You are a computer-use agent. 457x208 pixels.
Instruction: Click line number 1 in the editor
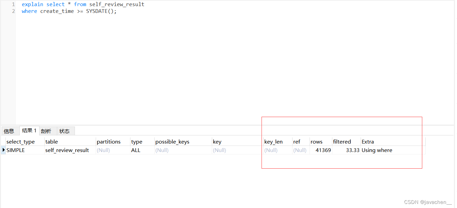[13, 4]
